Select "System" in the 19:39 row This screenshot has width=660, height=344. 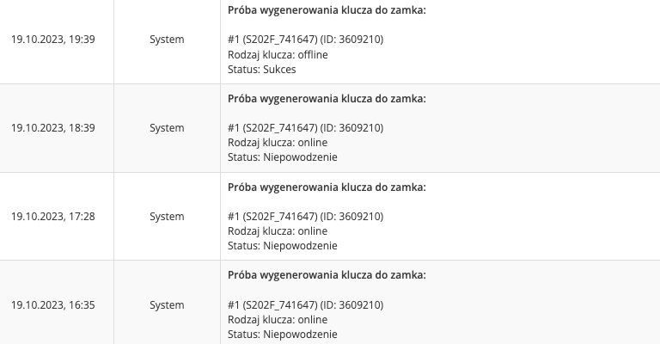pos(167,40)
